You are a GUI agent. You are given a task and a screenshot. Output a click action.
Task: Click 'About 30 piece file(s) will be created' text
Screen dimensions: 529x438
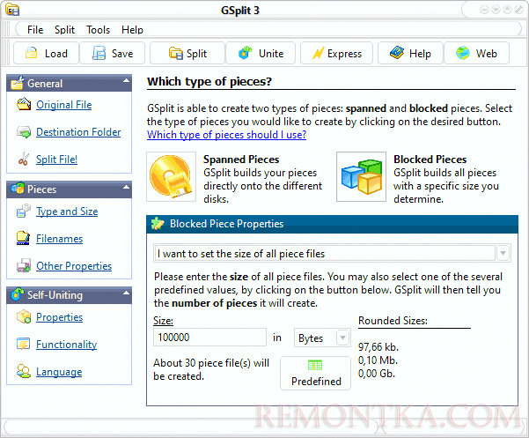pos(211,369)
